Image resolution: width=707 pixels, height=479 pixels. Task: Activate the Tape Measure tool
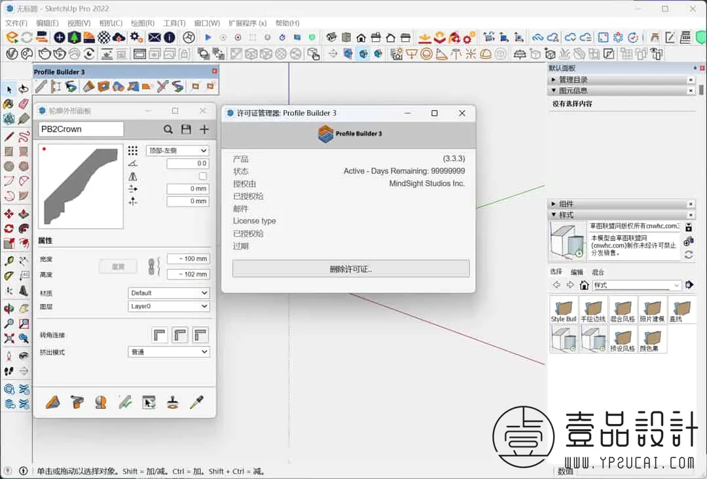9,261
